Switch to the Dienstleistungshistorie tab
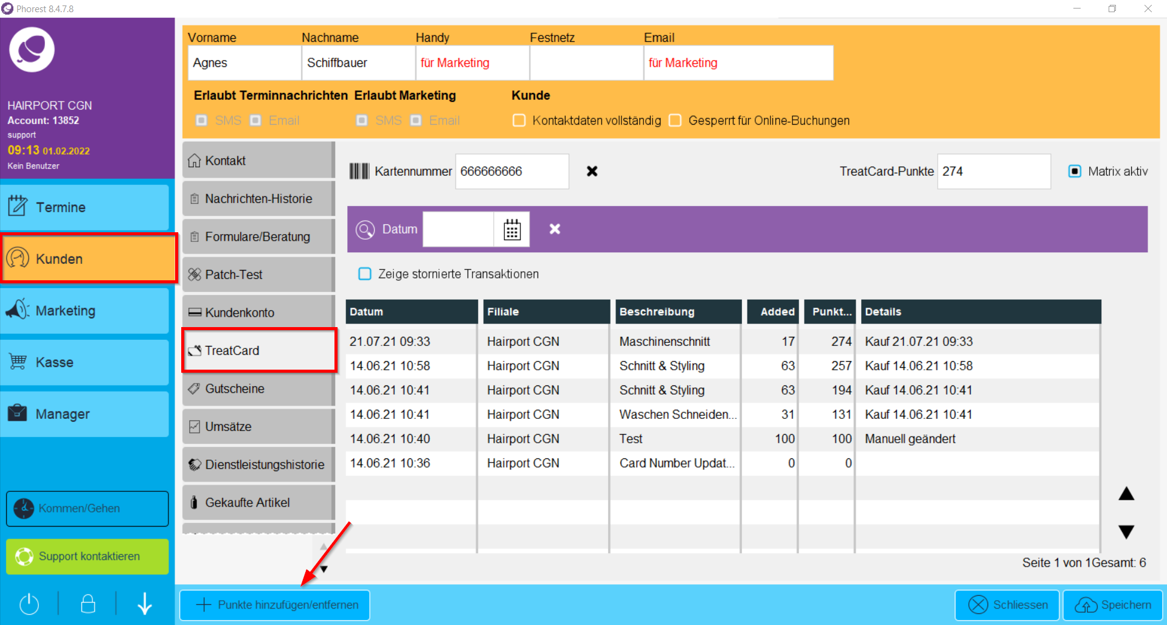1167x625 pixels. [258, 464]
